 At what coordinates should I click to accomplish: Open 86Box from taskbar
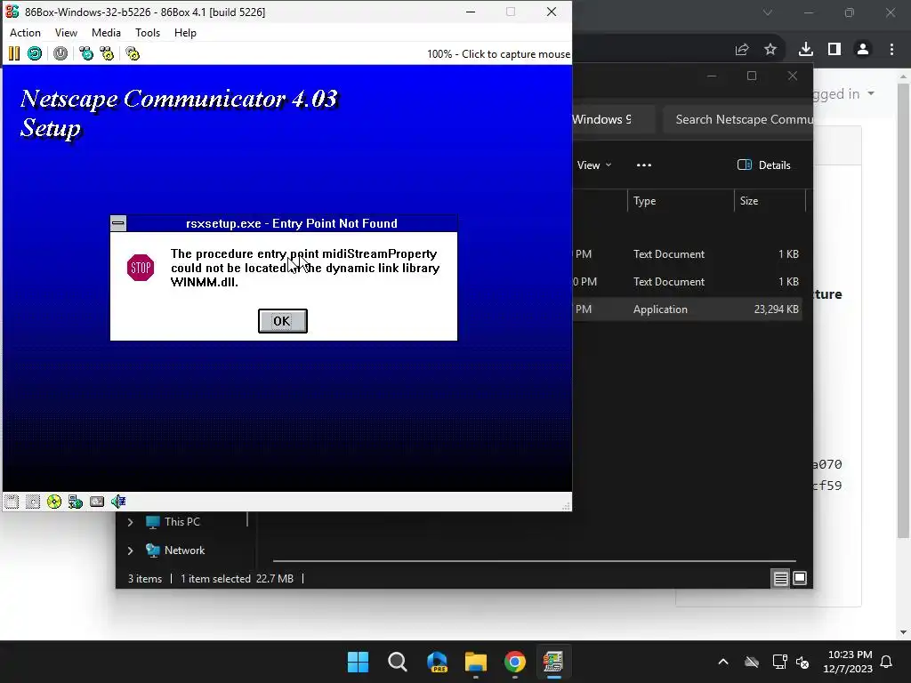click(553, 662)
